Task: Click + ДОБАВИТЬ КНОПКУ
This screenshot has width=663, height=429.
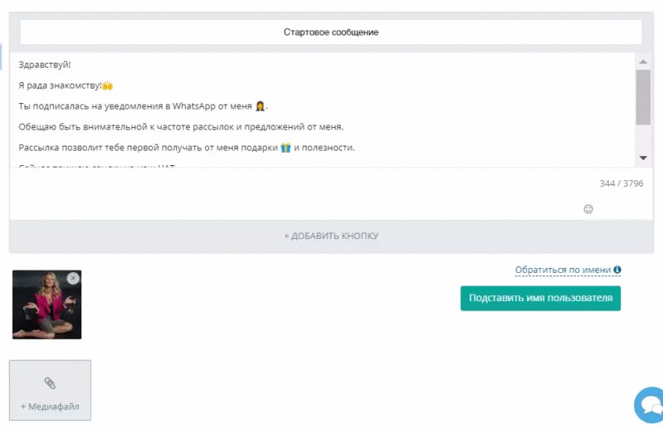Action: (331, 236)
